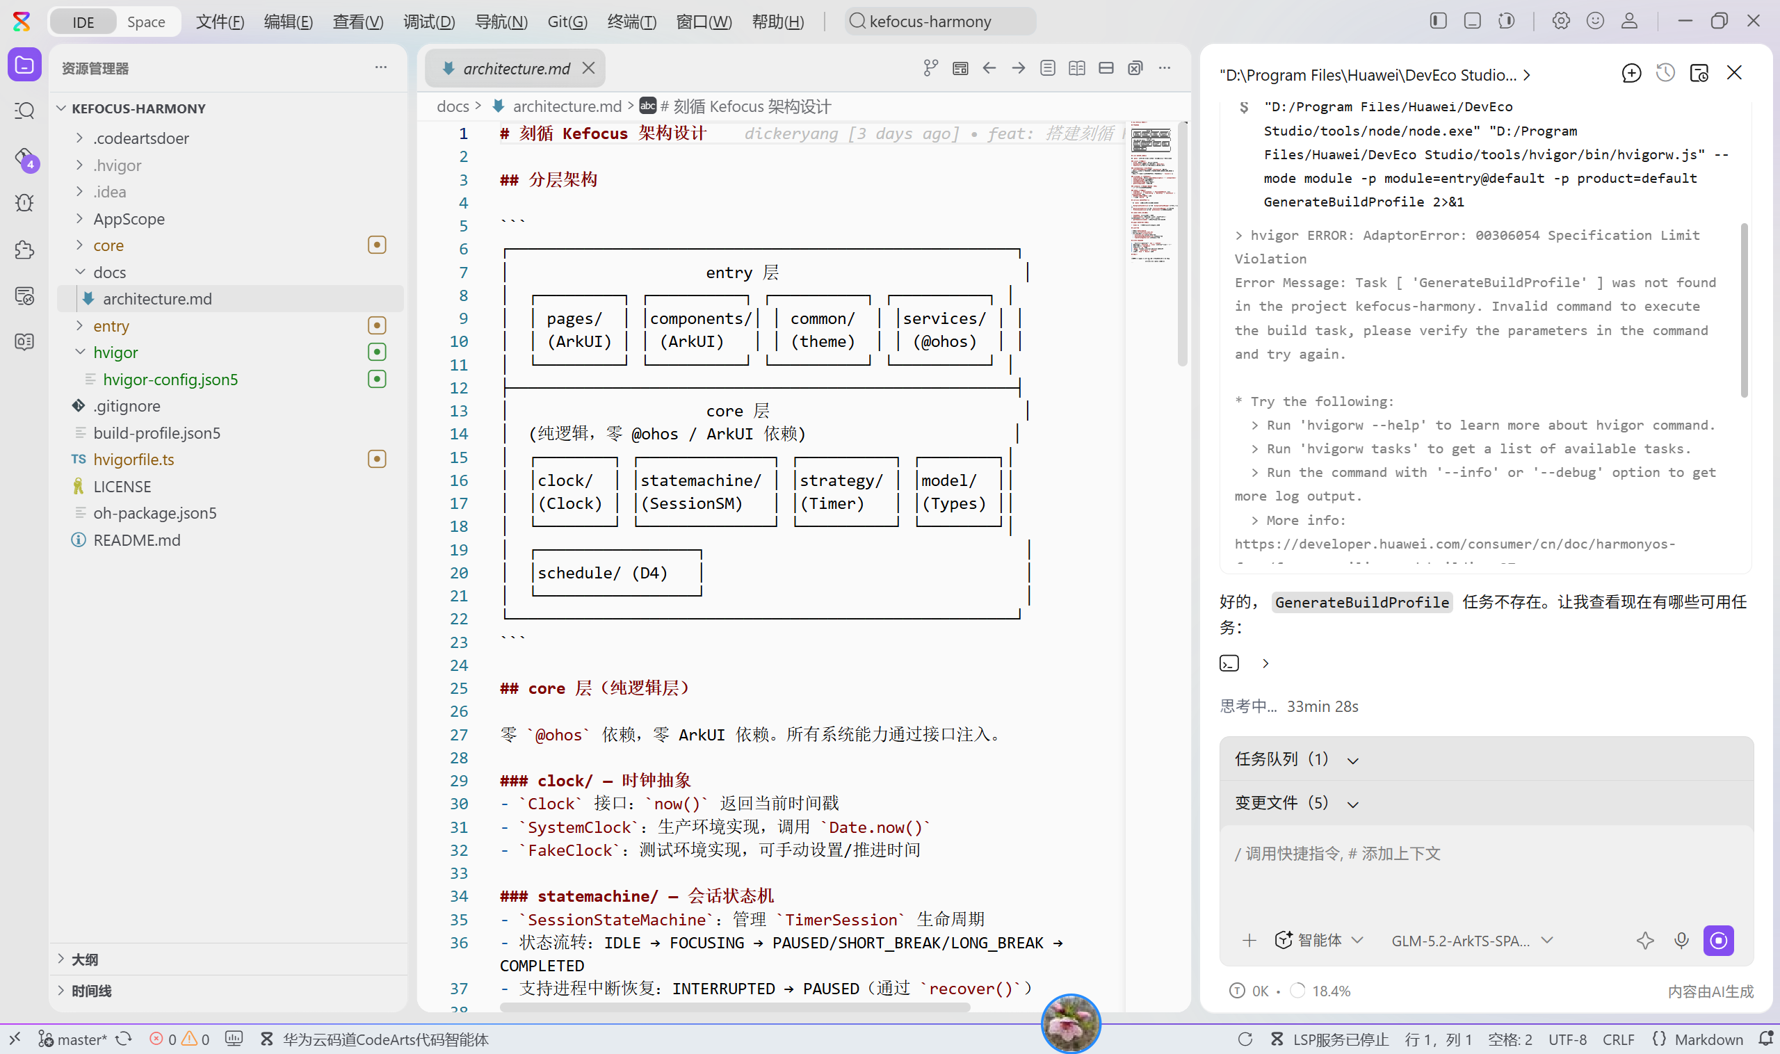The width and height of the screenshot is (1780, 1054).
Task: Click the kefocus-harmony search box
Action: pos(941,22)
